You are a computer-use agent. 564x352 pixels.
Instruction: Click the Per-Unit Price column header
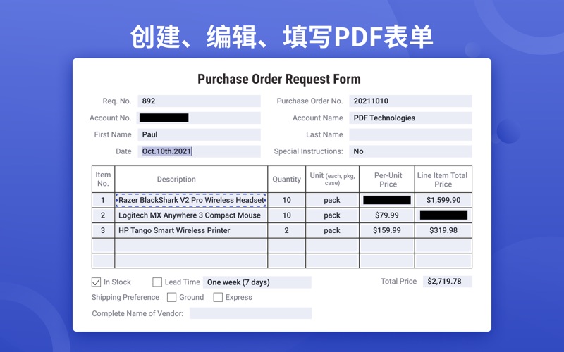[388, 180]
